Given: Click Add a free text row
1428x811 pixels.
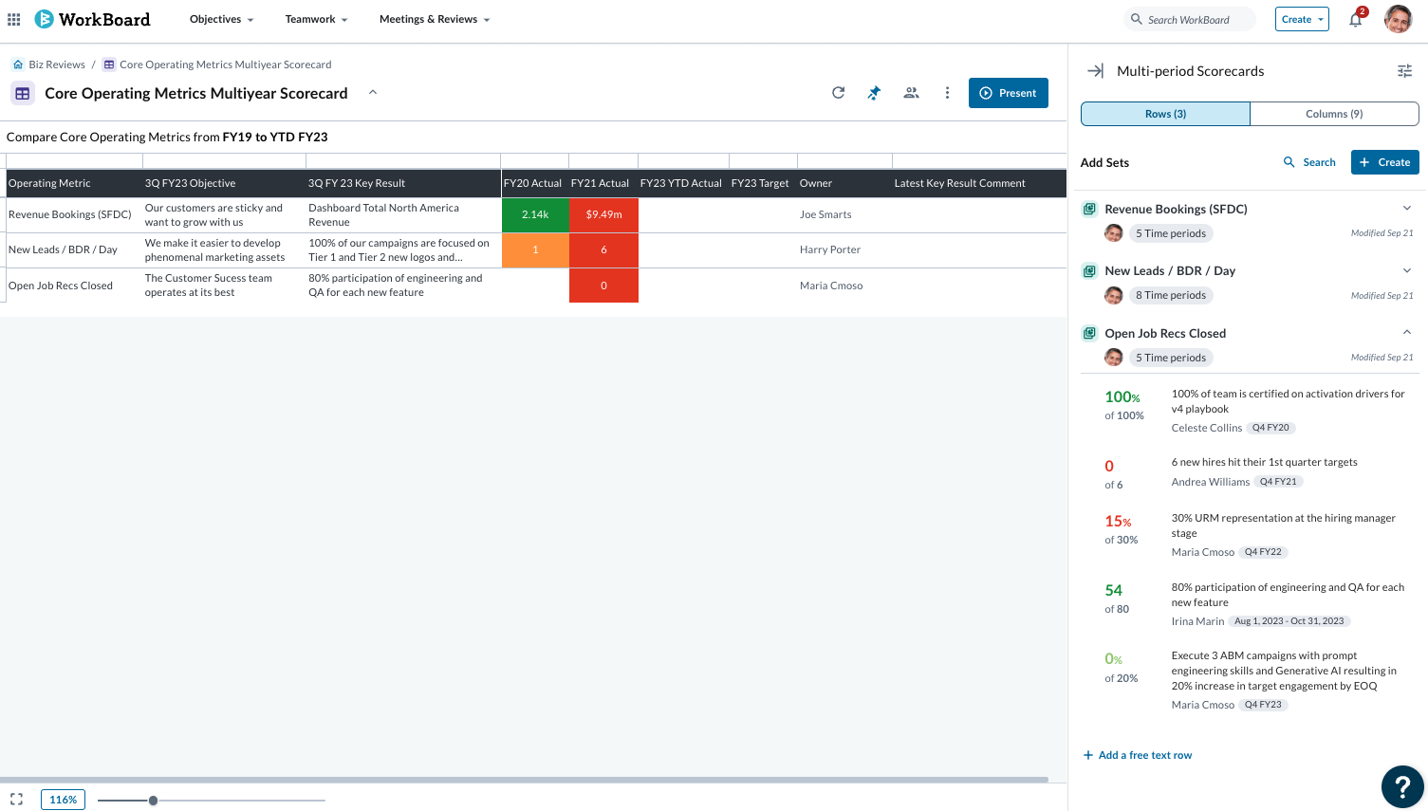Looking at the screenshot, I should (x=1137, y=755).
